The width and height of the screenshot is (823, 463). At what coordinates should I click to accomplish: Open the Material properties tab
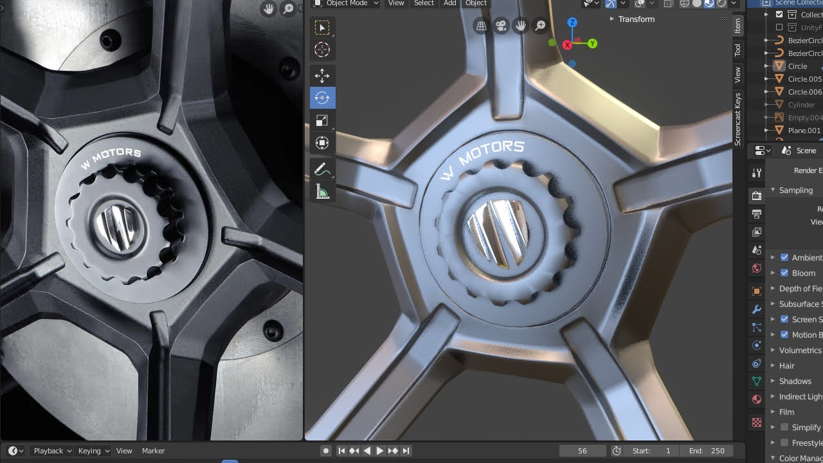pyautogui.click(x=757, y=399)
